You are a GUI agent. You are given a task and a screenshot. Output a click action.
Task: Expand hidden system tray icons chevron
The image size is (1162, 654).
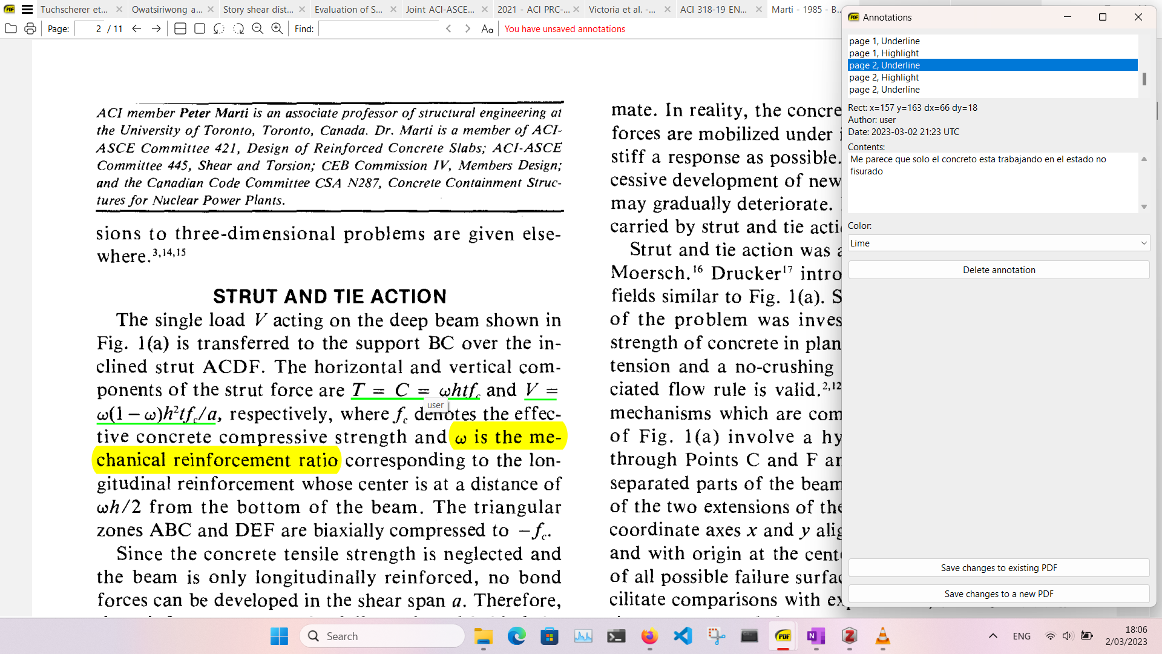[x=993, y=636]
